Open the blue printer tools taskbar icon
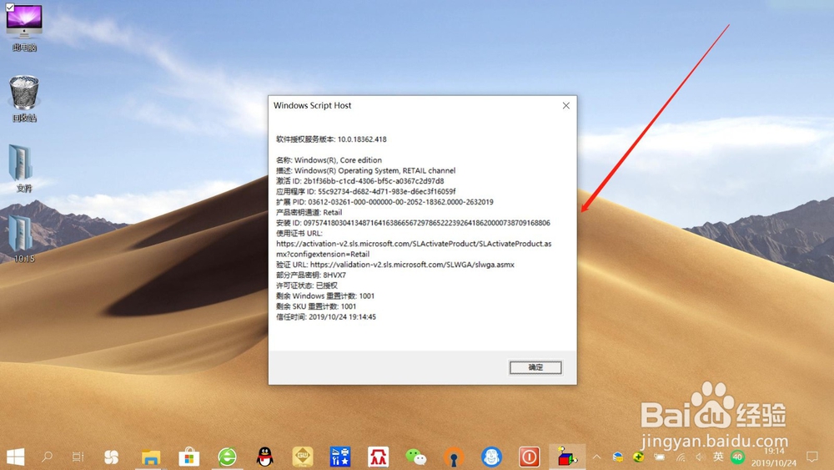Screen dimensions: 834x470 [340, 457]
